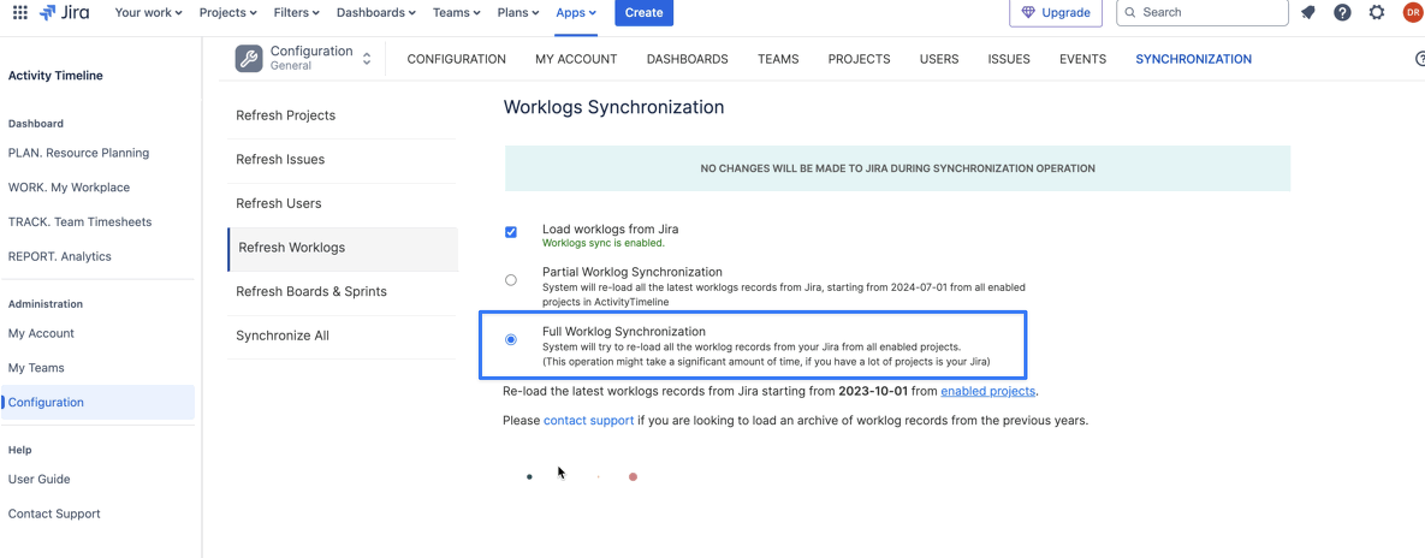
Task: Switch to the USERS tab
Action: 939,59
